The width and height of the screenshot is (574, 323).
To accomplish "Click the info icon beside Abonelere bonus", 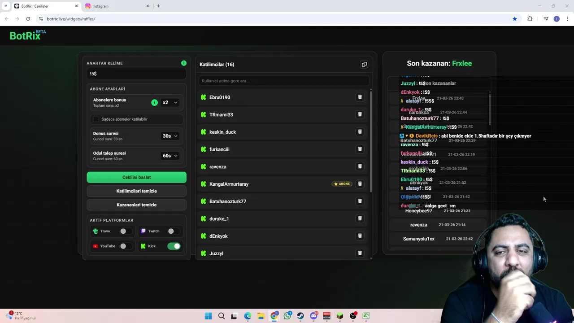I will coord(154,103).
